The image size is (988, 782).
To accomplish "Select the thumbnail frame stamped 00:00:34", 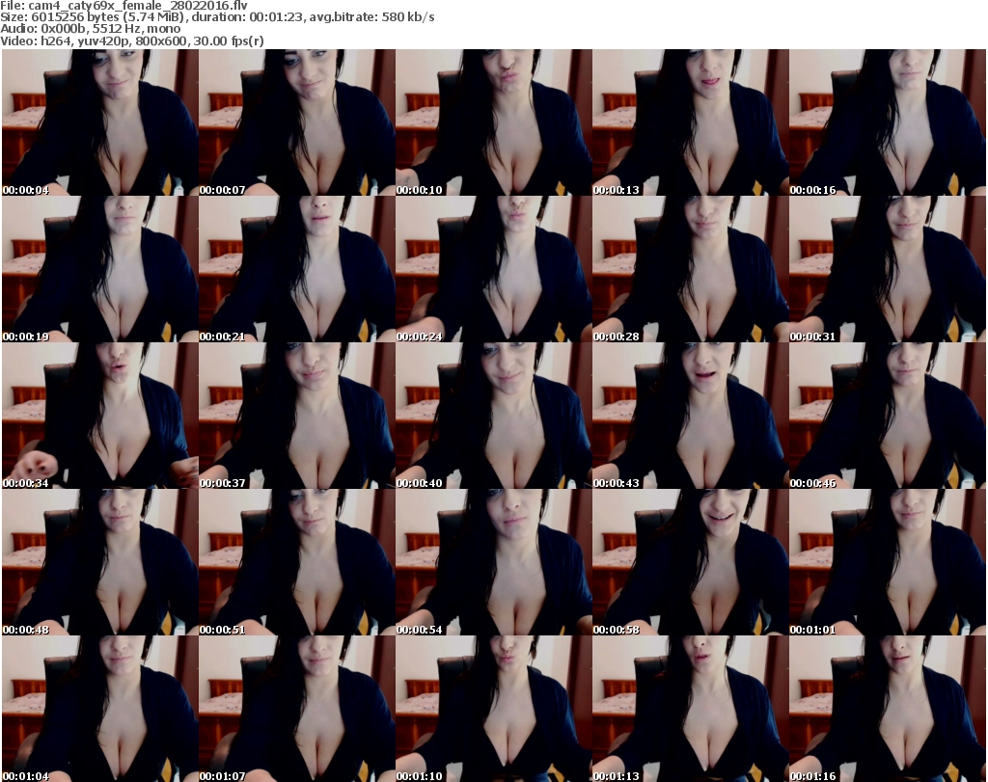I will 100,417.
